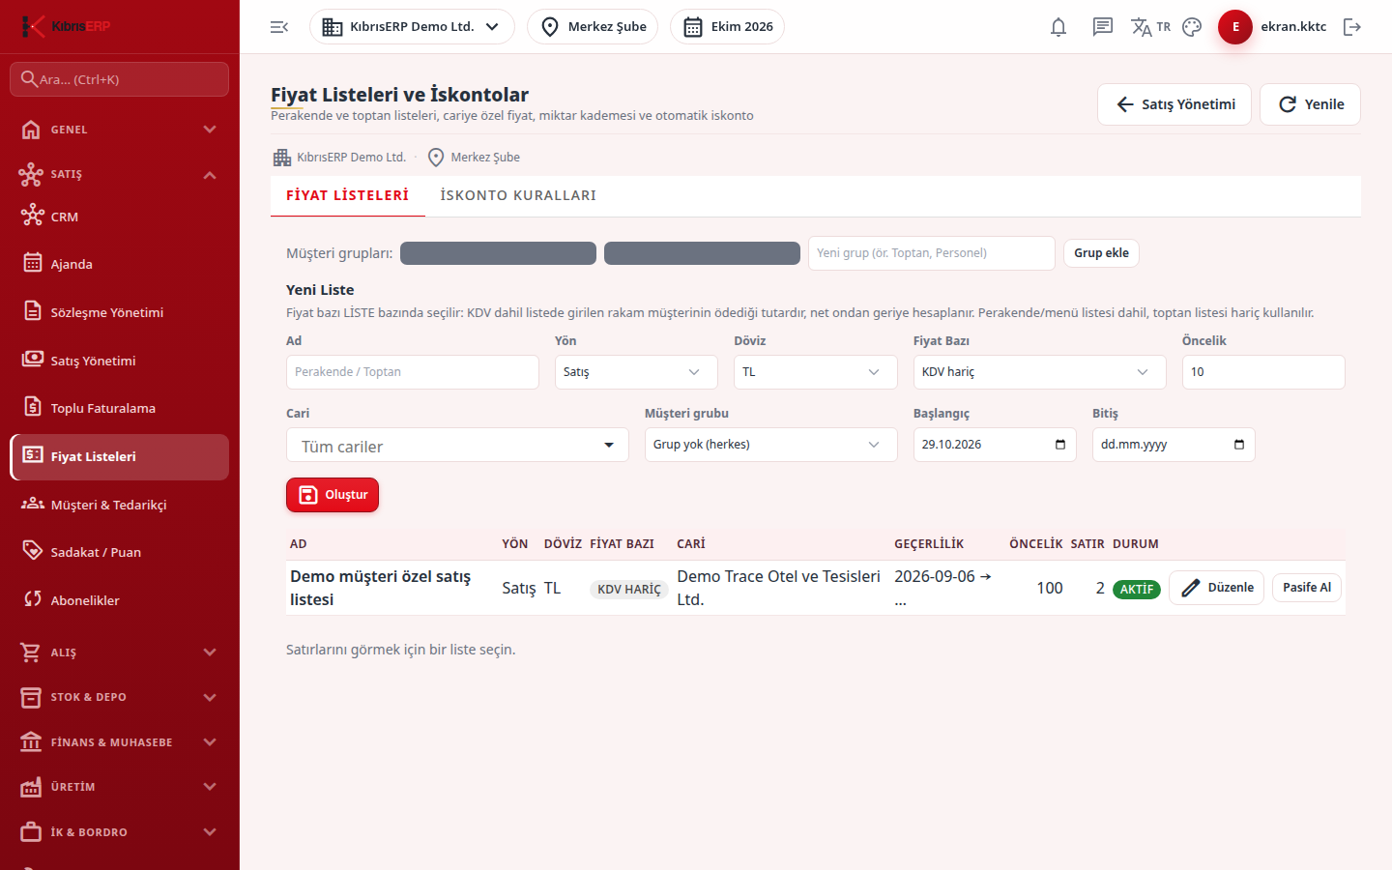Click Pasife Al button
This screenshot has width=1392, height=870.
[x=1307, y=588]
